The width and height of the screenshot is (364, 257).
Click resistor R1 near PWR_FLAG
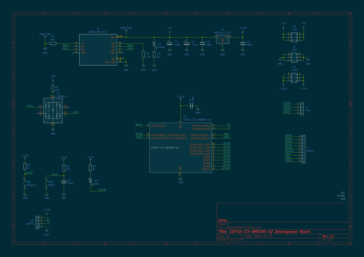pos(53,43)
